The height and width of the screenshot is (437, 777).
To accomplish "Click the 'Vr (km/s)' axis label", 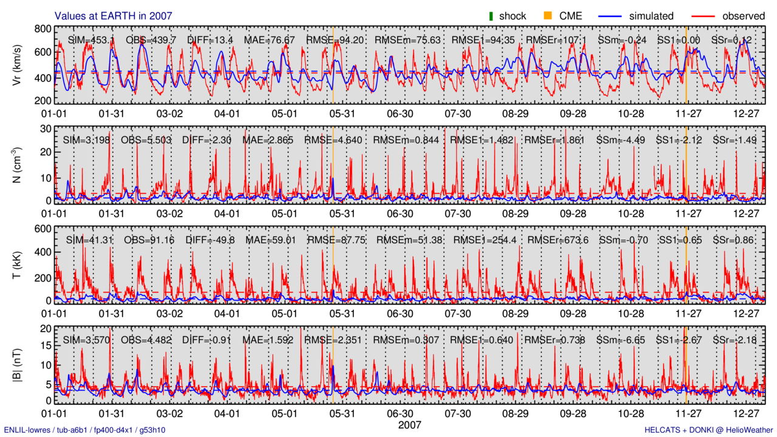I will [18, 66].
